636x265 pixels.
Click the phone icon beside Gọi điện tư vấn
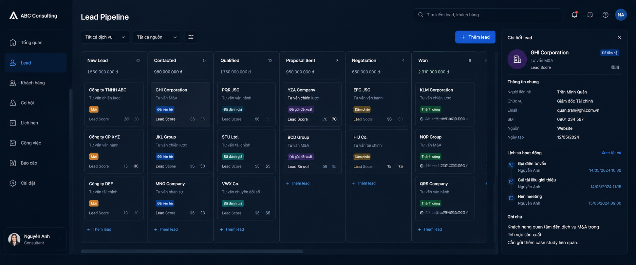point(511,165)
